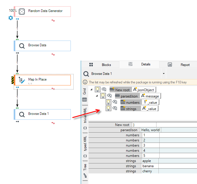
Task: Switch to the Blocks tab
Action: click(x=100, y=65)
